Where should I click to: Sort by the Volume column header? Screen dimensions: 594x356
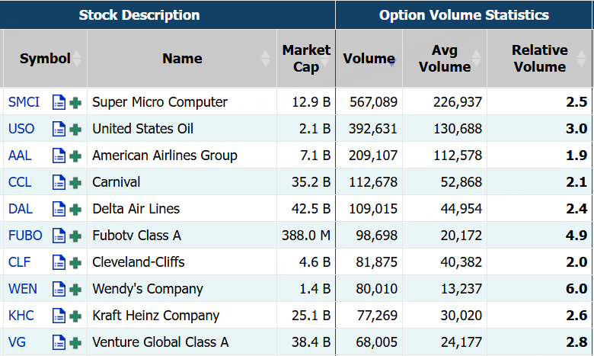(x=369, y=59)
